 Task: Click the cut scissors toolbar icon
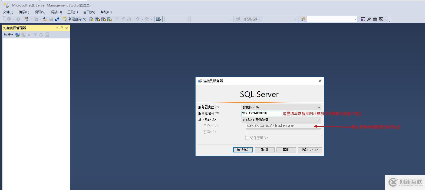click(117, 19)
